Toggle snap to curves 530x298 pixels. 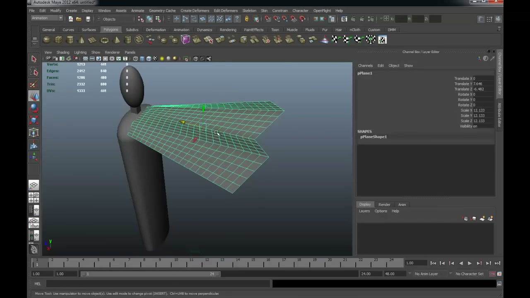277,19
